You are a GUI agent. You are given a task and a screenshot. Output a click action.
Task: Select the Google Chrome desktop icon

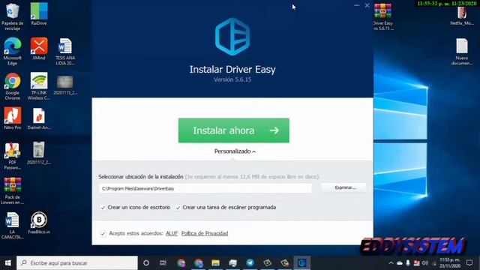click(12, 86)
